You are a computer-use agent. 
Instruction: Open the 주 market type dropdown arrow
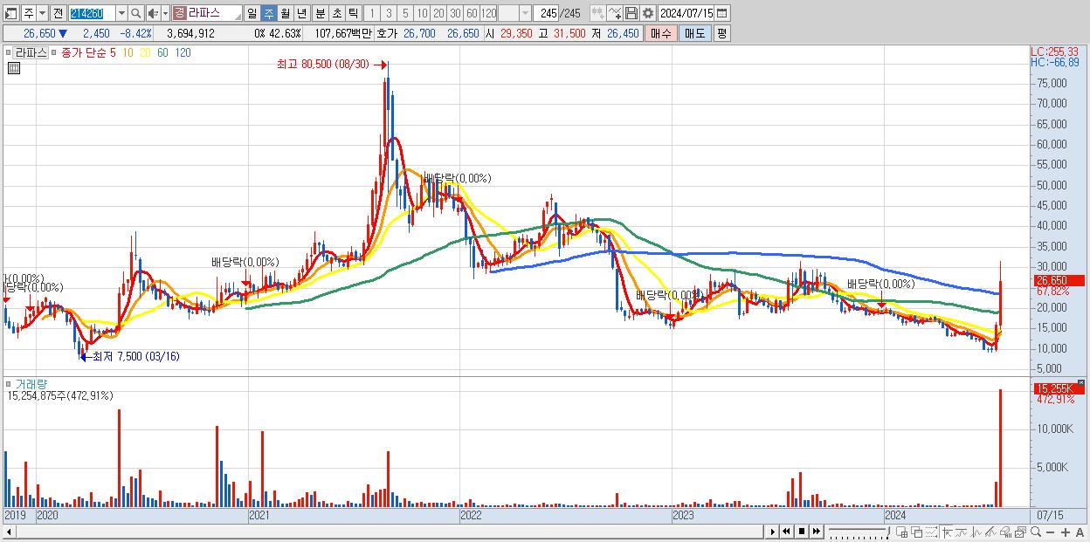pyautogui.click(x=42, y=13)
